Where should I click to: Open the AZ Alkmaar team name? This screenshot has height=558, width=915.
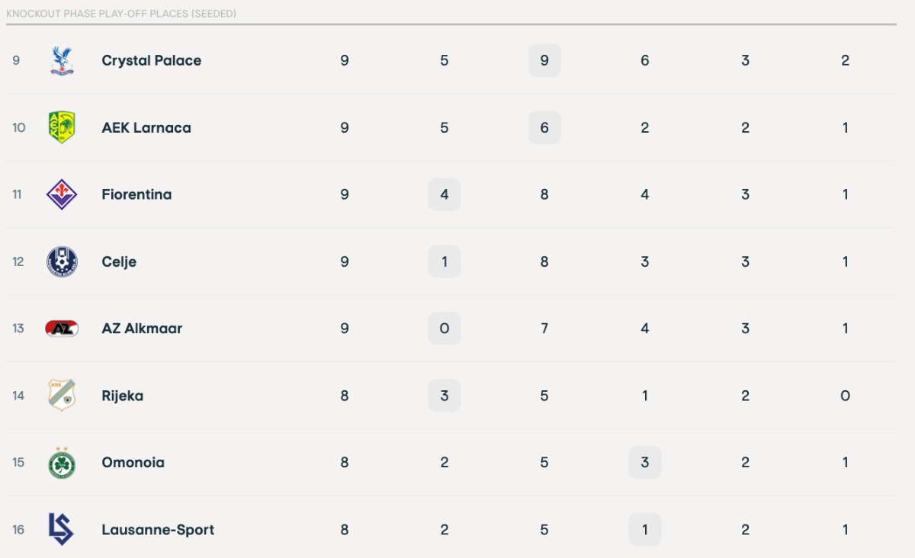coord(142,329)
